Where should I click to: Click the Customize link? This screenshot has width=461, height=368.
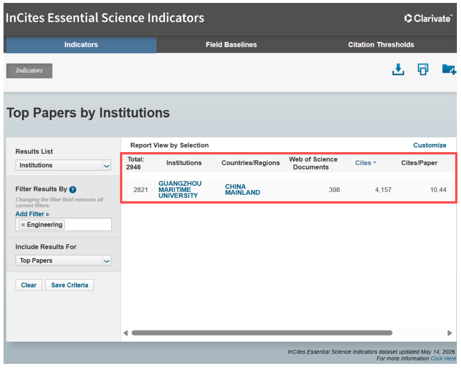[x=429, y=145]
